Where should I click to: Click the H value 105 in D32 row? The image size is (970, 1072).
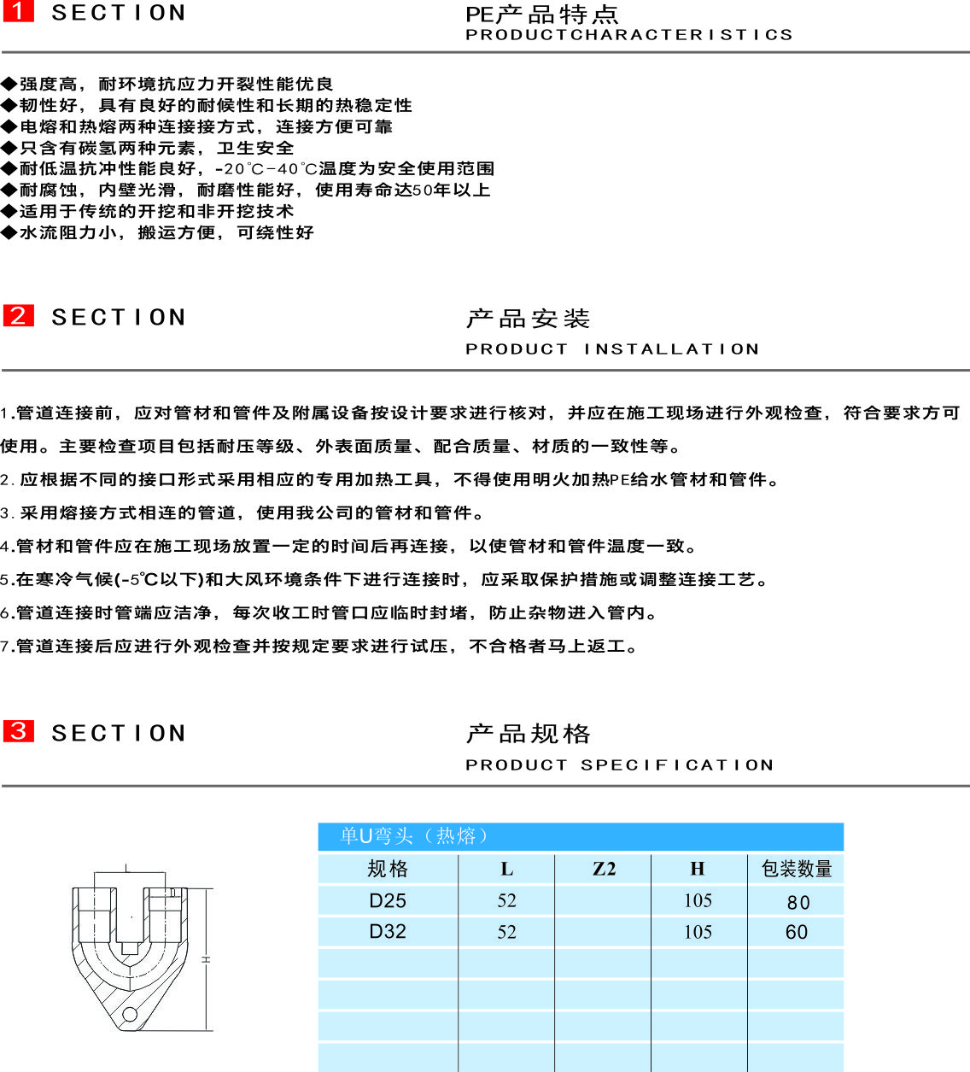coord(698,932)
